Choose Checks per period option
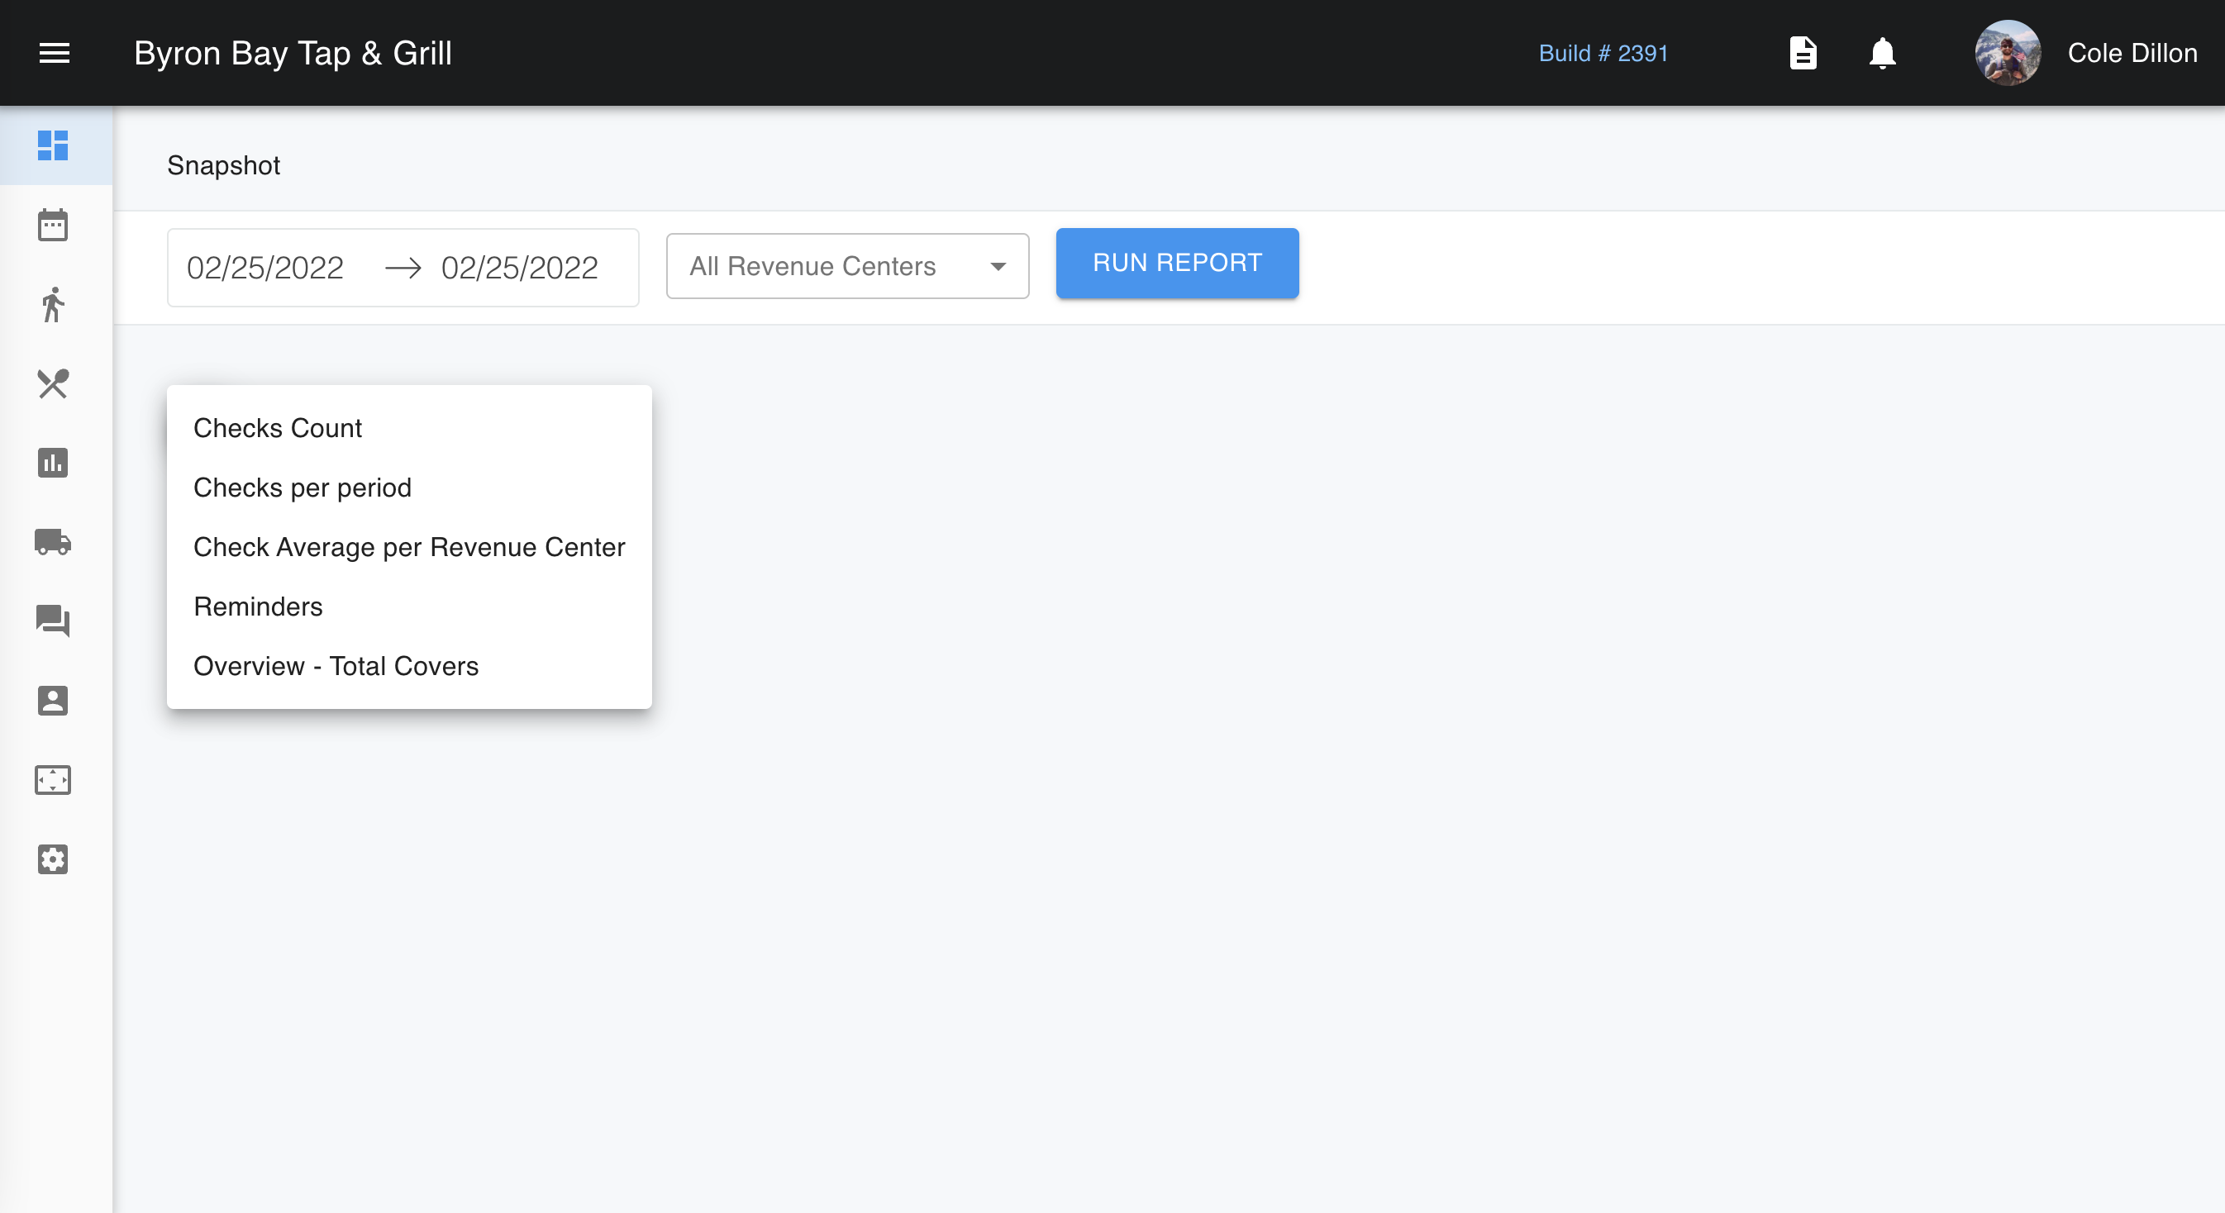Viewport: 2225px width, 1213px height. (x=303, y=488)
